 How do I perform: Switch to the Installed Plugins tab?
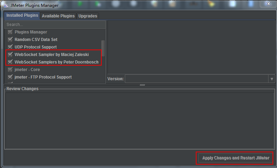coord(22,16)
